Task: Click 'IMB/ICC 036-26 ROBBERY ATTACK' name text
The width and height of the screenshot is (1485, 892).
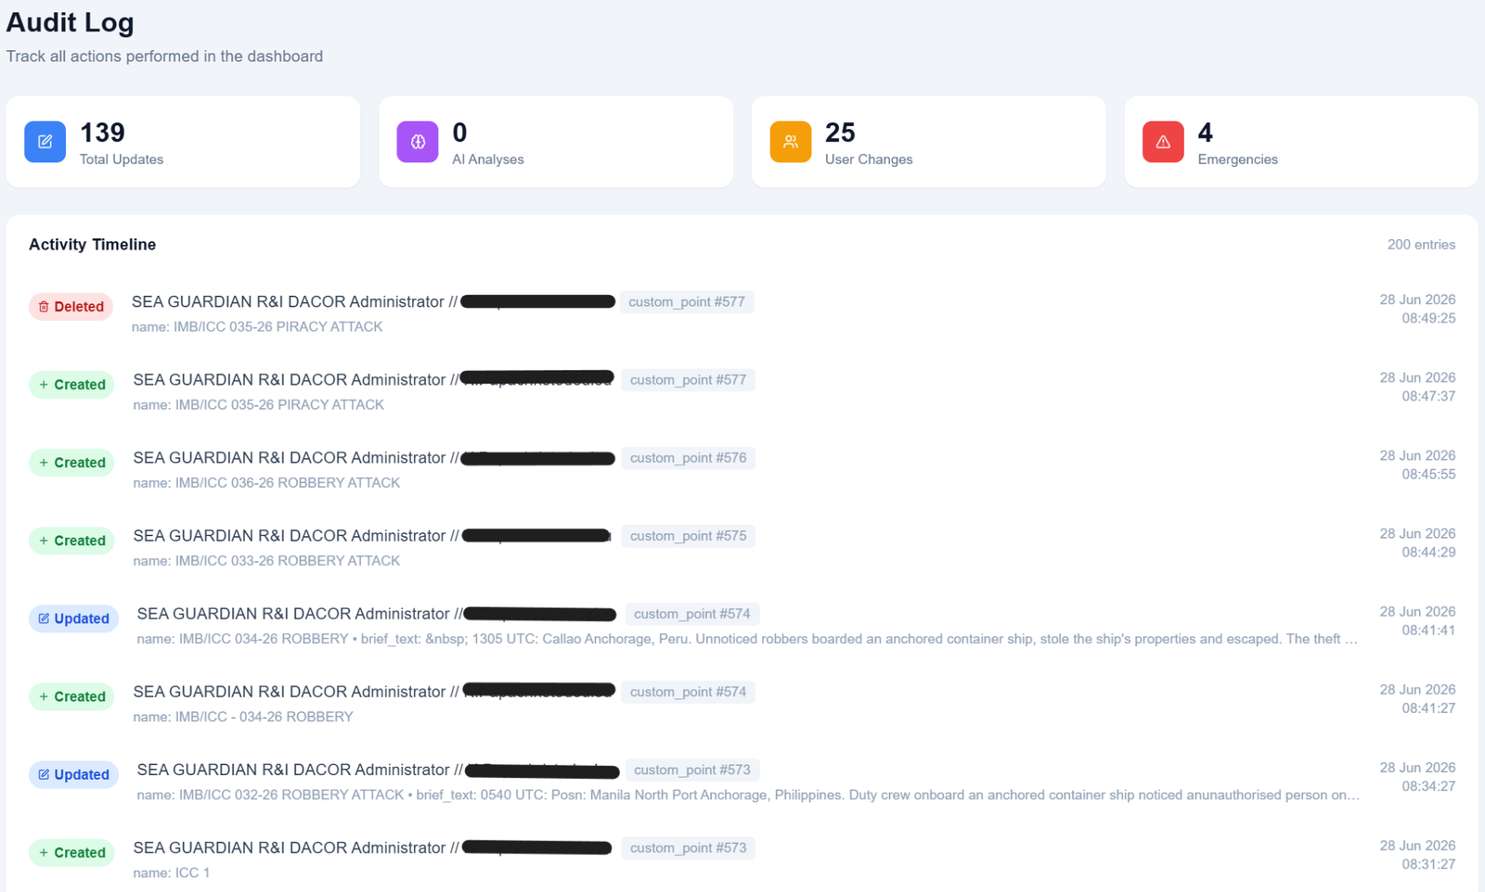Action: point(288,483)
